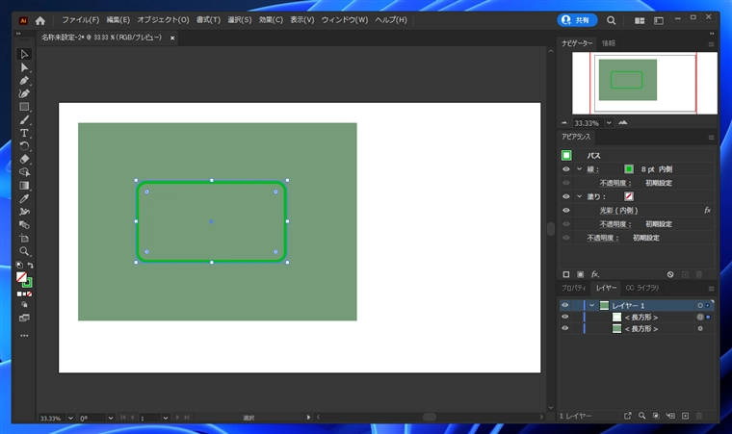The width and height of the screenshot is (732, 434).
Task: Select the Rectangle tool
Action: click(24, 107)
